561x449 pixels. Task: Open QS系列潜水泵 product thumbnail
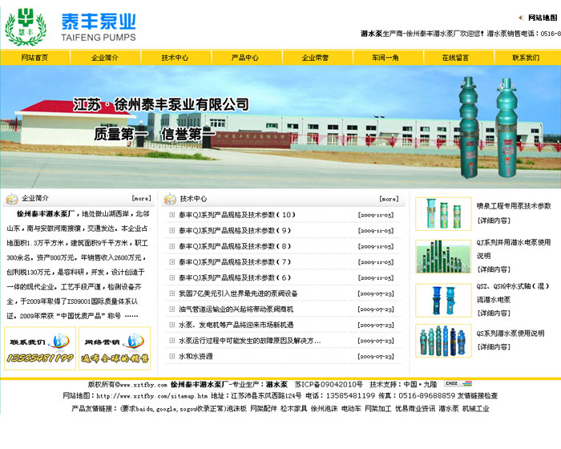click(443, 341)
